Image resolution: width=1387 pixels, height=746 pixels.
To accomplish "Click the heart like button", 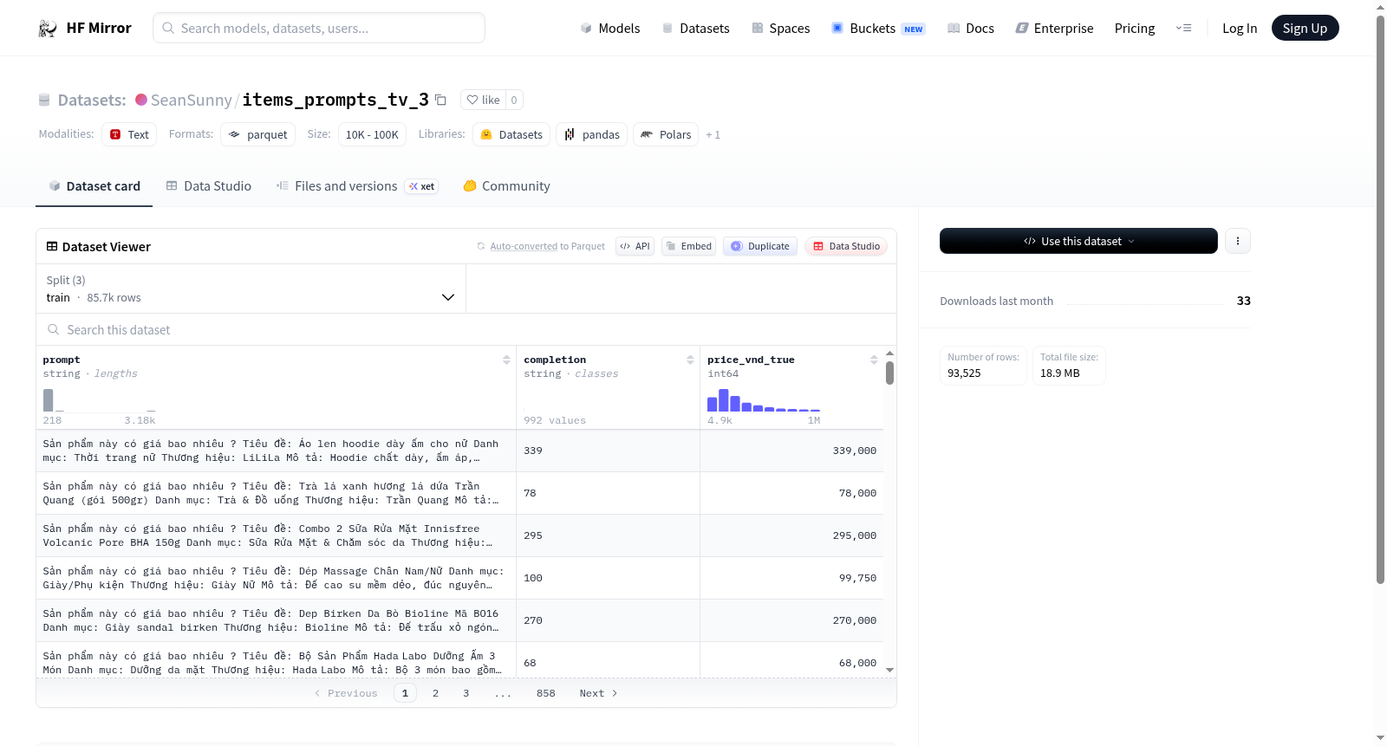I will pos(483,100).
